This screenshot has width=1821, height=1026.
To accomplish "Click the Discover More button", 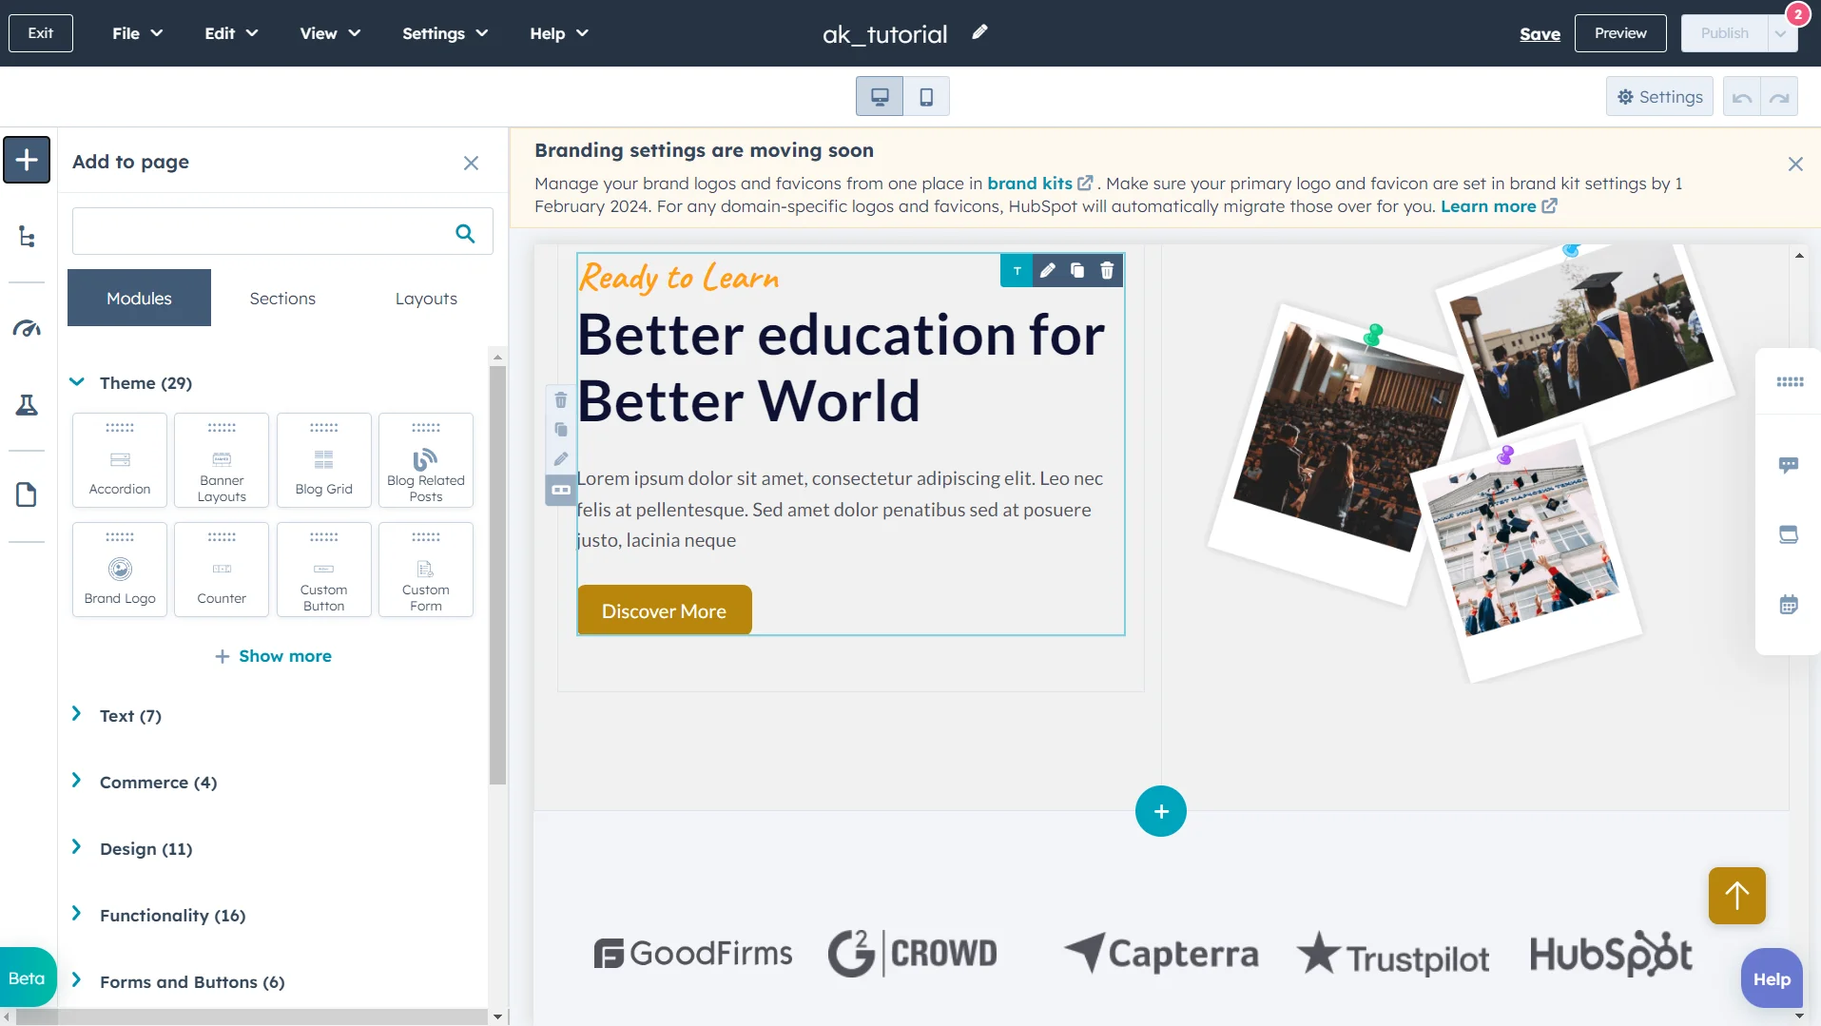I will 664,610.
